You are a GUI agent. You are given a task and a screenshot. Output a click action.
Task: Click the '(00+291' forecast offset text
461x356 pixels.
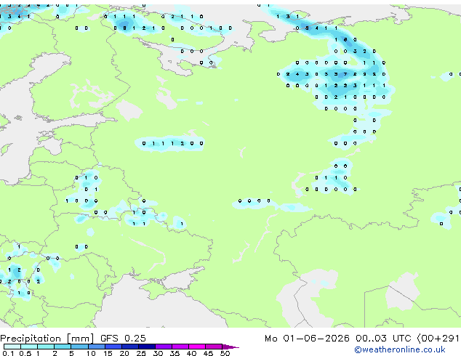(x=438, y=339)
